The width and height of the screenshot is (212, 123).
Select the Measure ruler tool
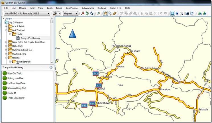tap(115, 13)
